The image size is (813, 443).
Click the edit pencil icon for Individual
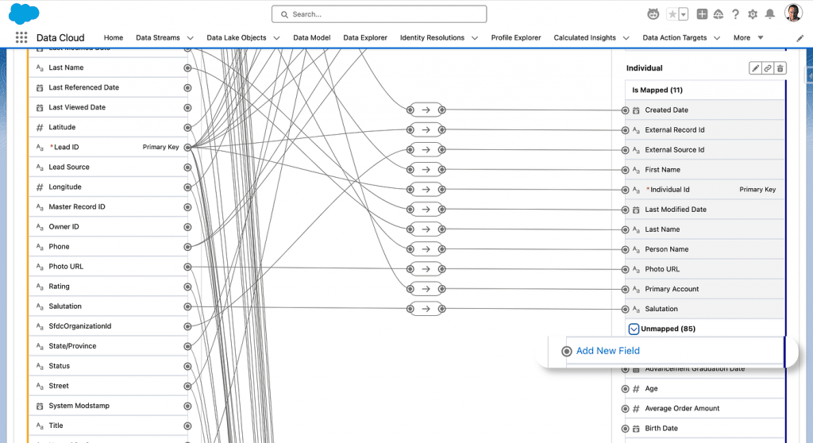(x=755, y=69)
